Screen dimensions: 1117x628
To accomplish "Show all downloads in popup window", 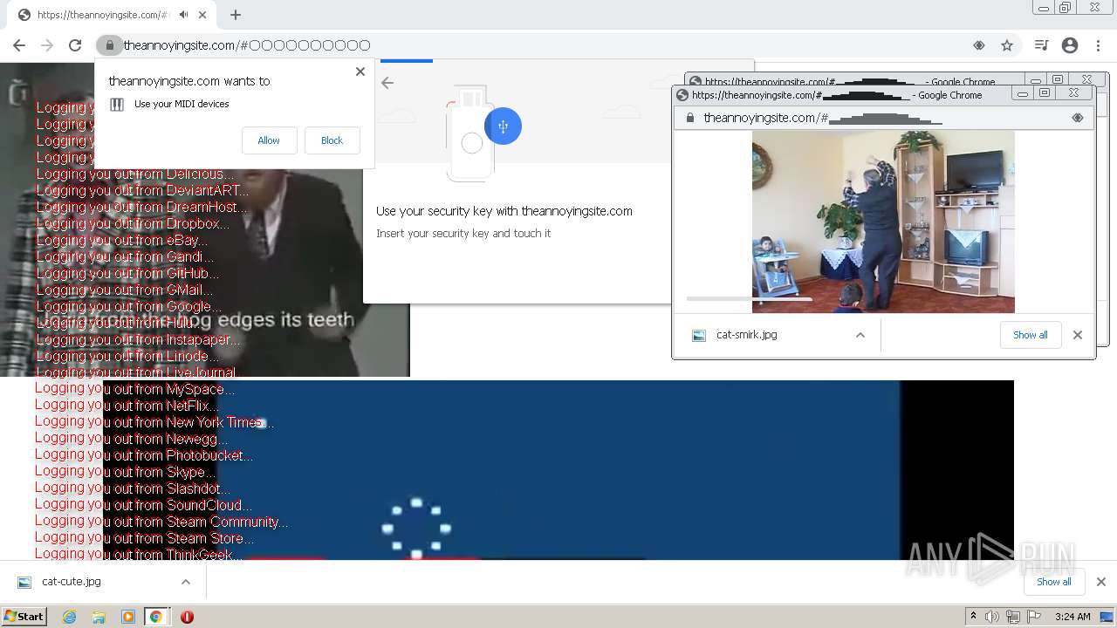I will point(1030,335).
